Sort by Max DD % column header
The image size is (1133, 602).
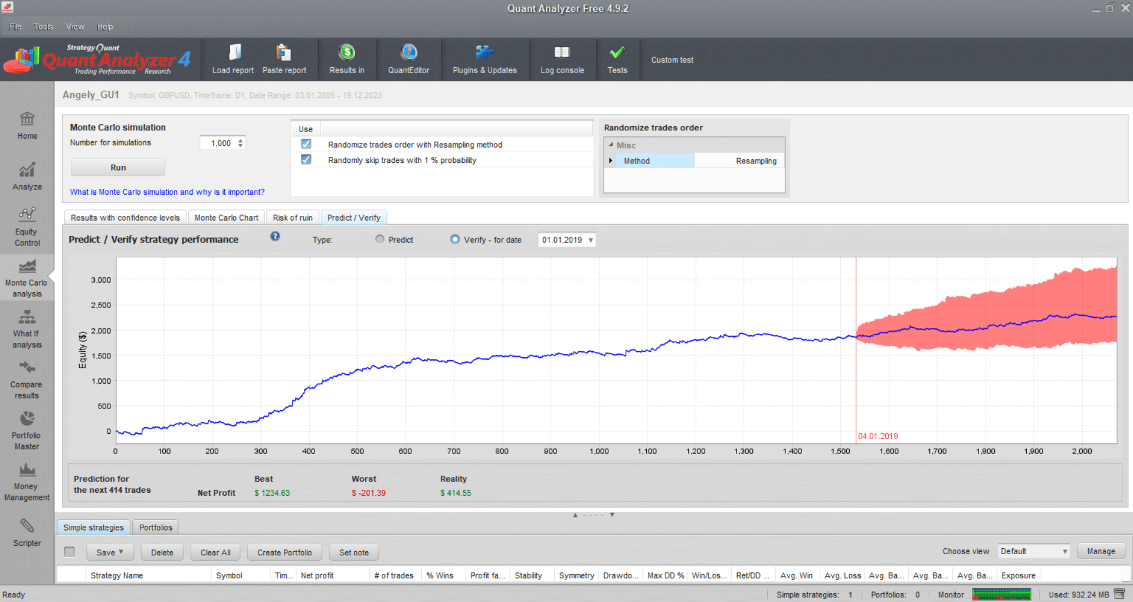click(x=665, y=575)
